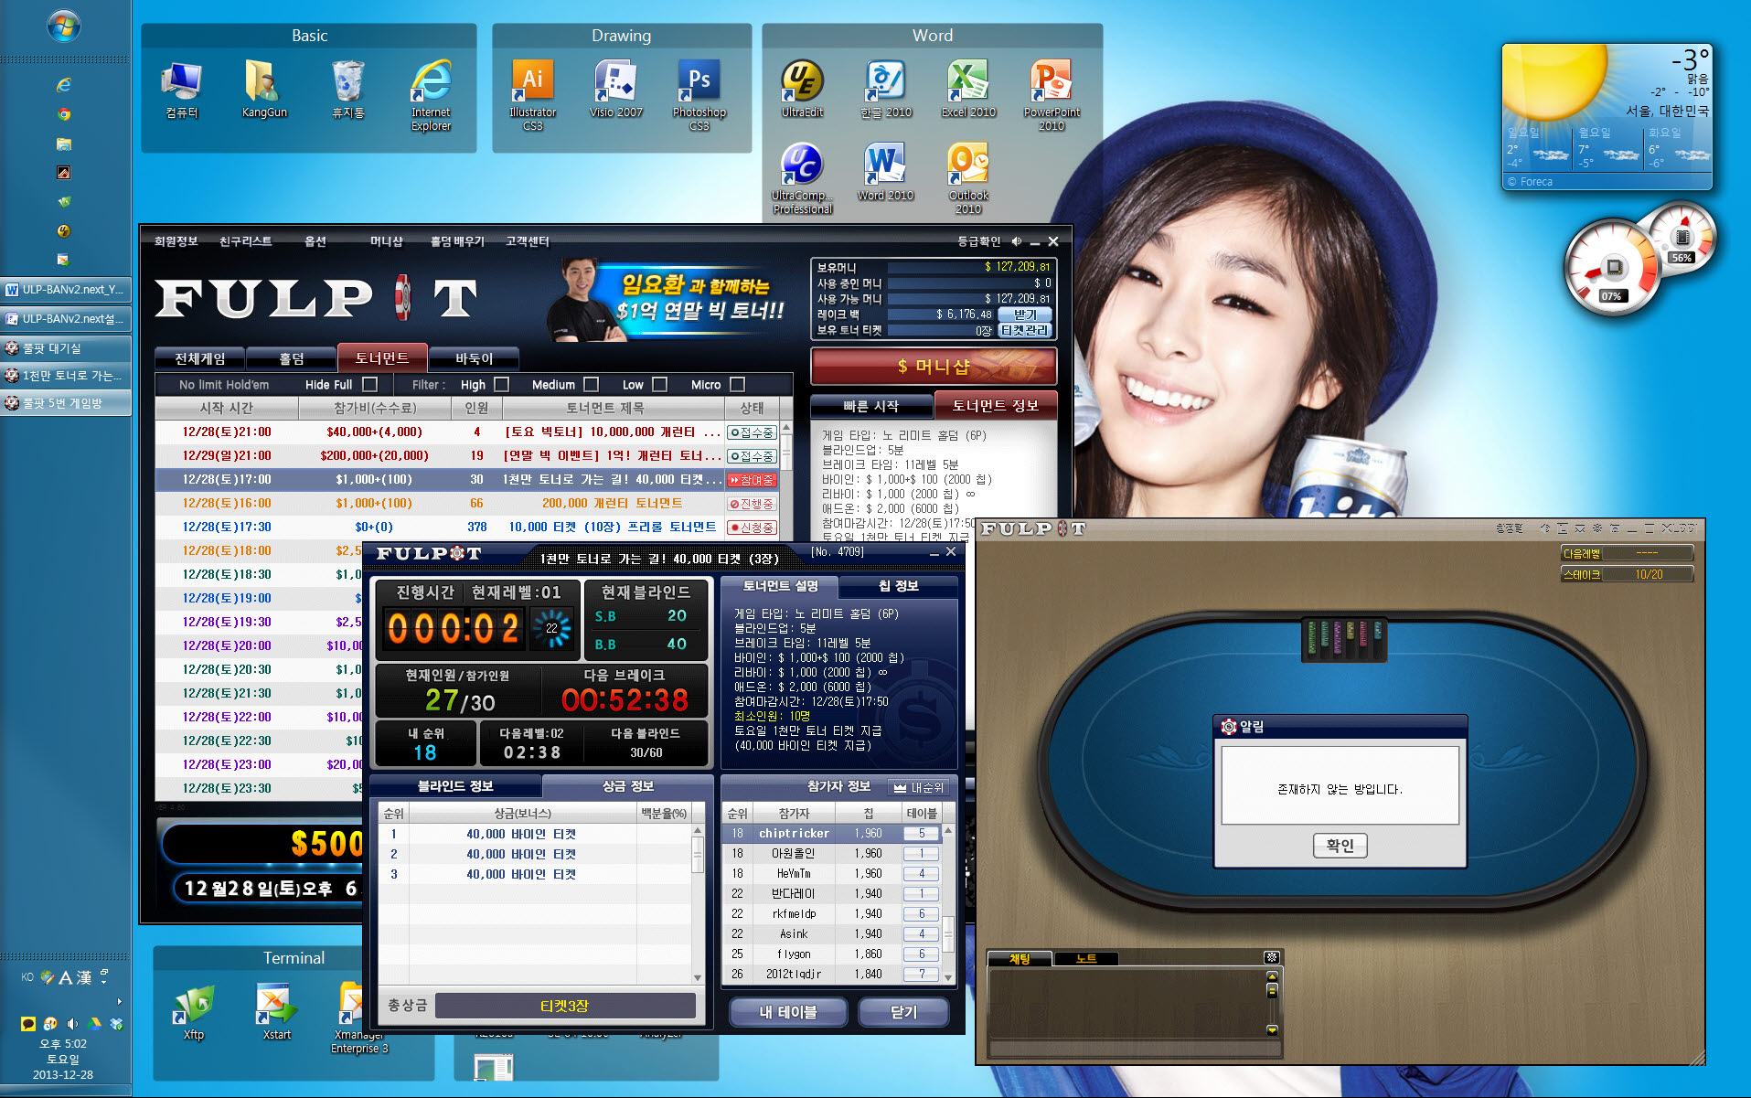
Task: Open system volume tray icon
Action: click(72, 1024)
